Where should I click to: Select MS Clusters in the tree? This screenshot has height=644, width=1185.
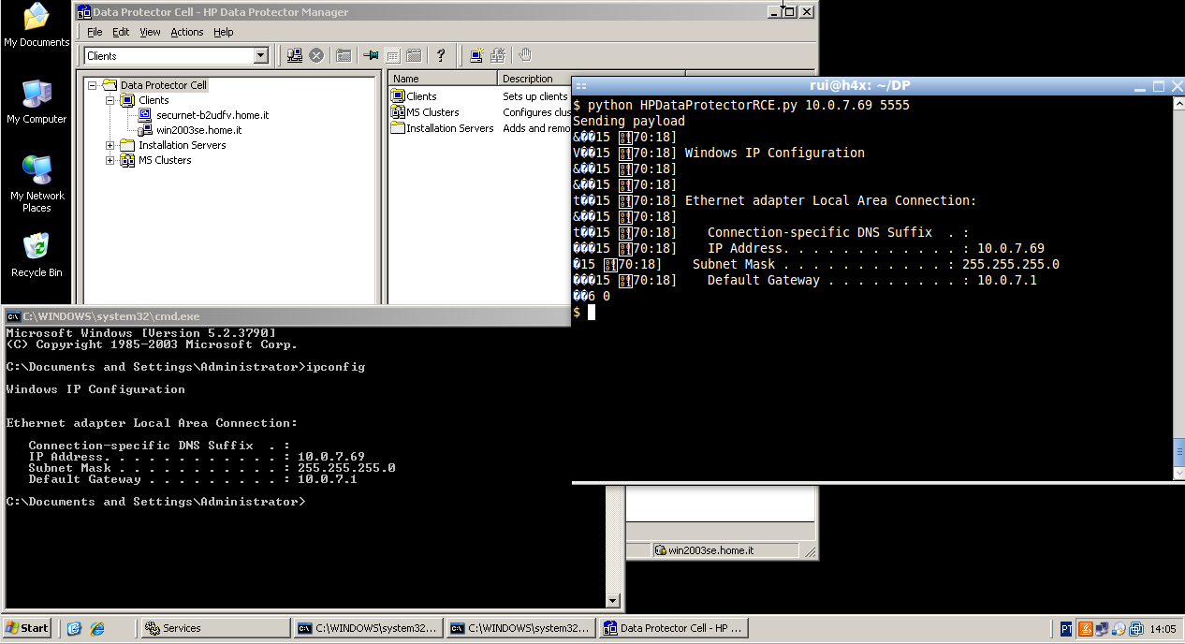point(165,160)
